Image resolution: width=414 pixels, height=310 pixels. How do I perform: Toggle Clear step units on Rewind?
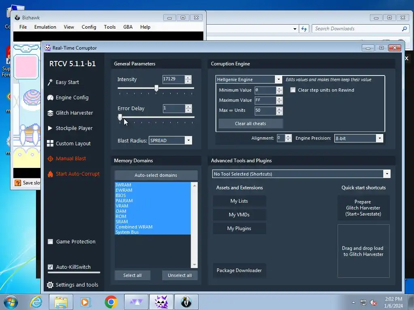[293, 90]
